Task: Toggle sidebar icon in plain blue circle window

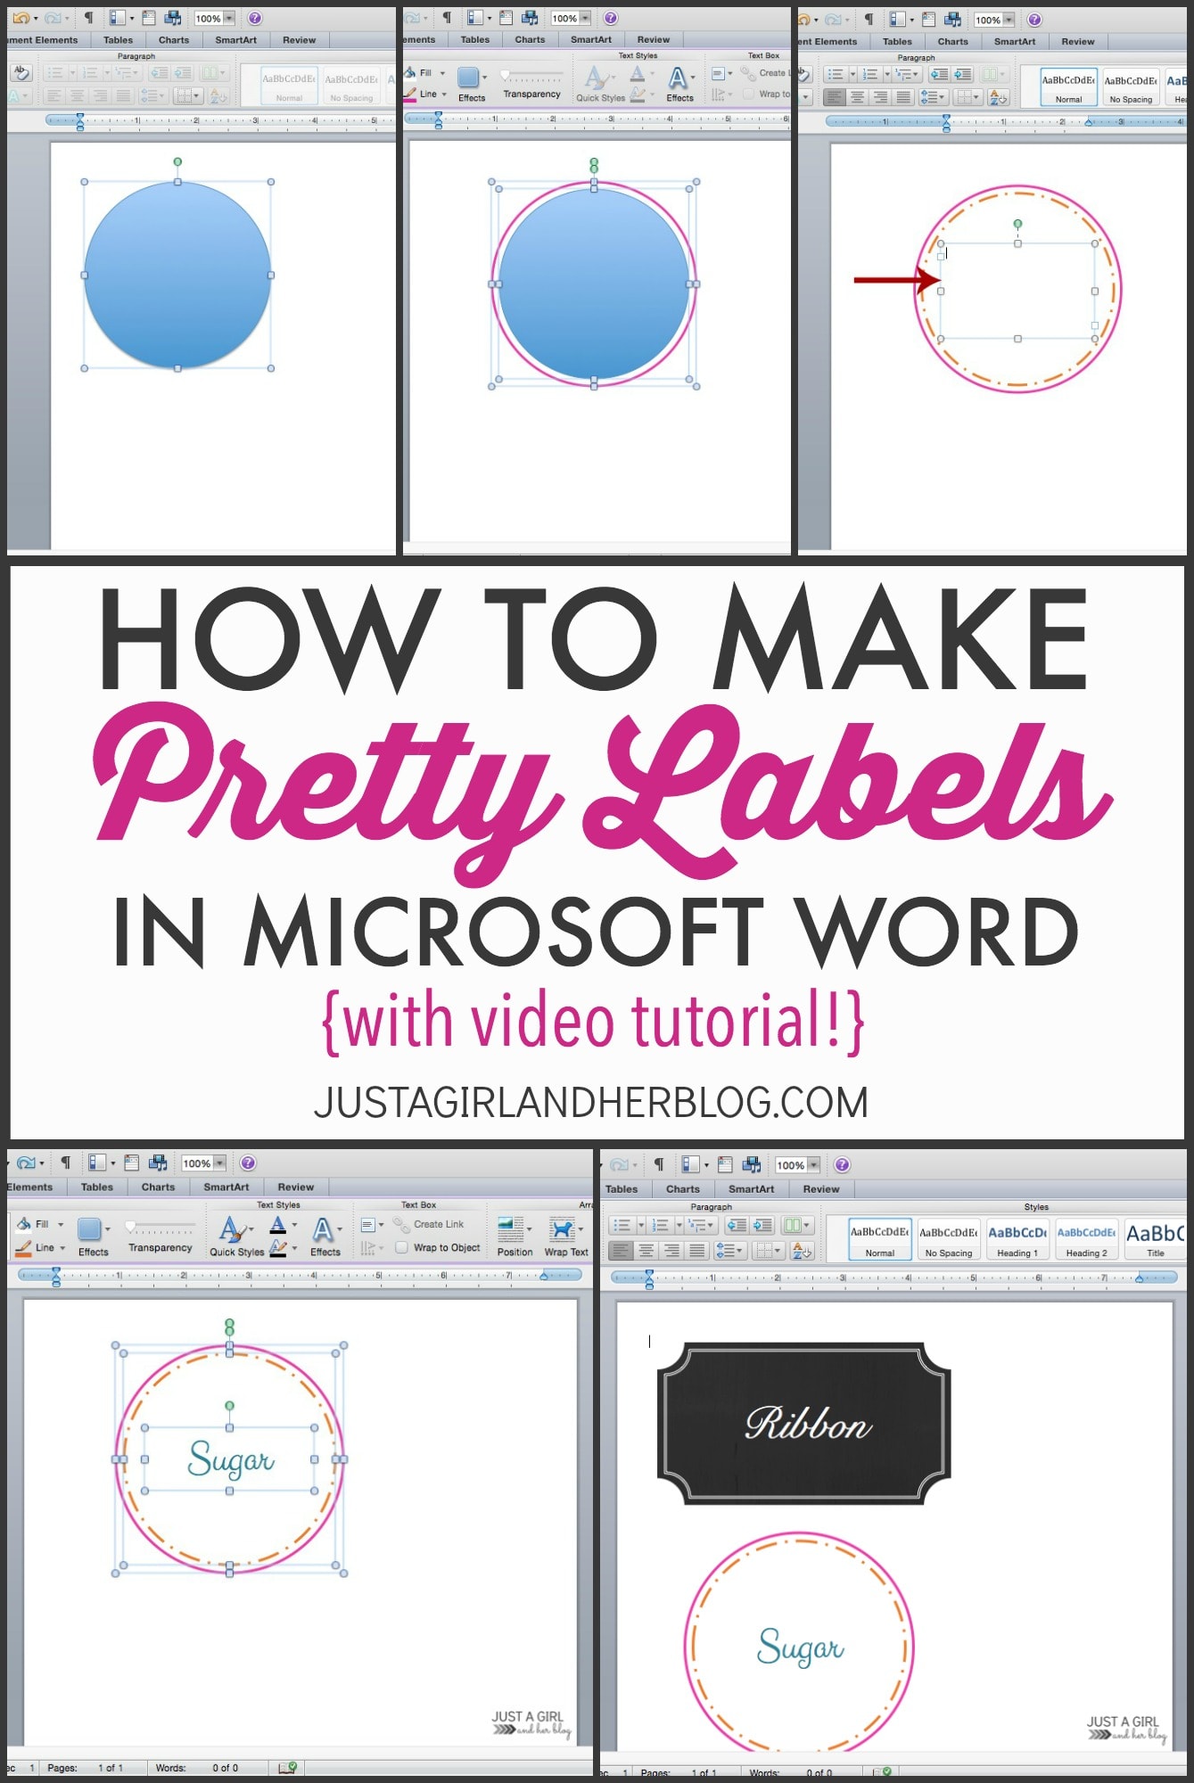Action: coord(117,18)
